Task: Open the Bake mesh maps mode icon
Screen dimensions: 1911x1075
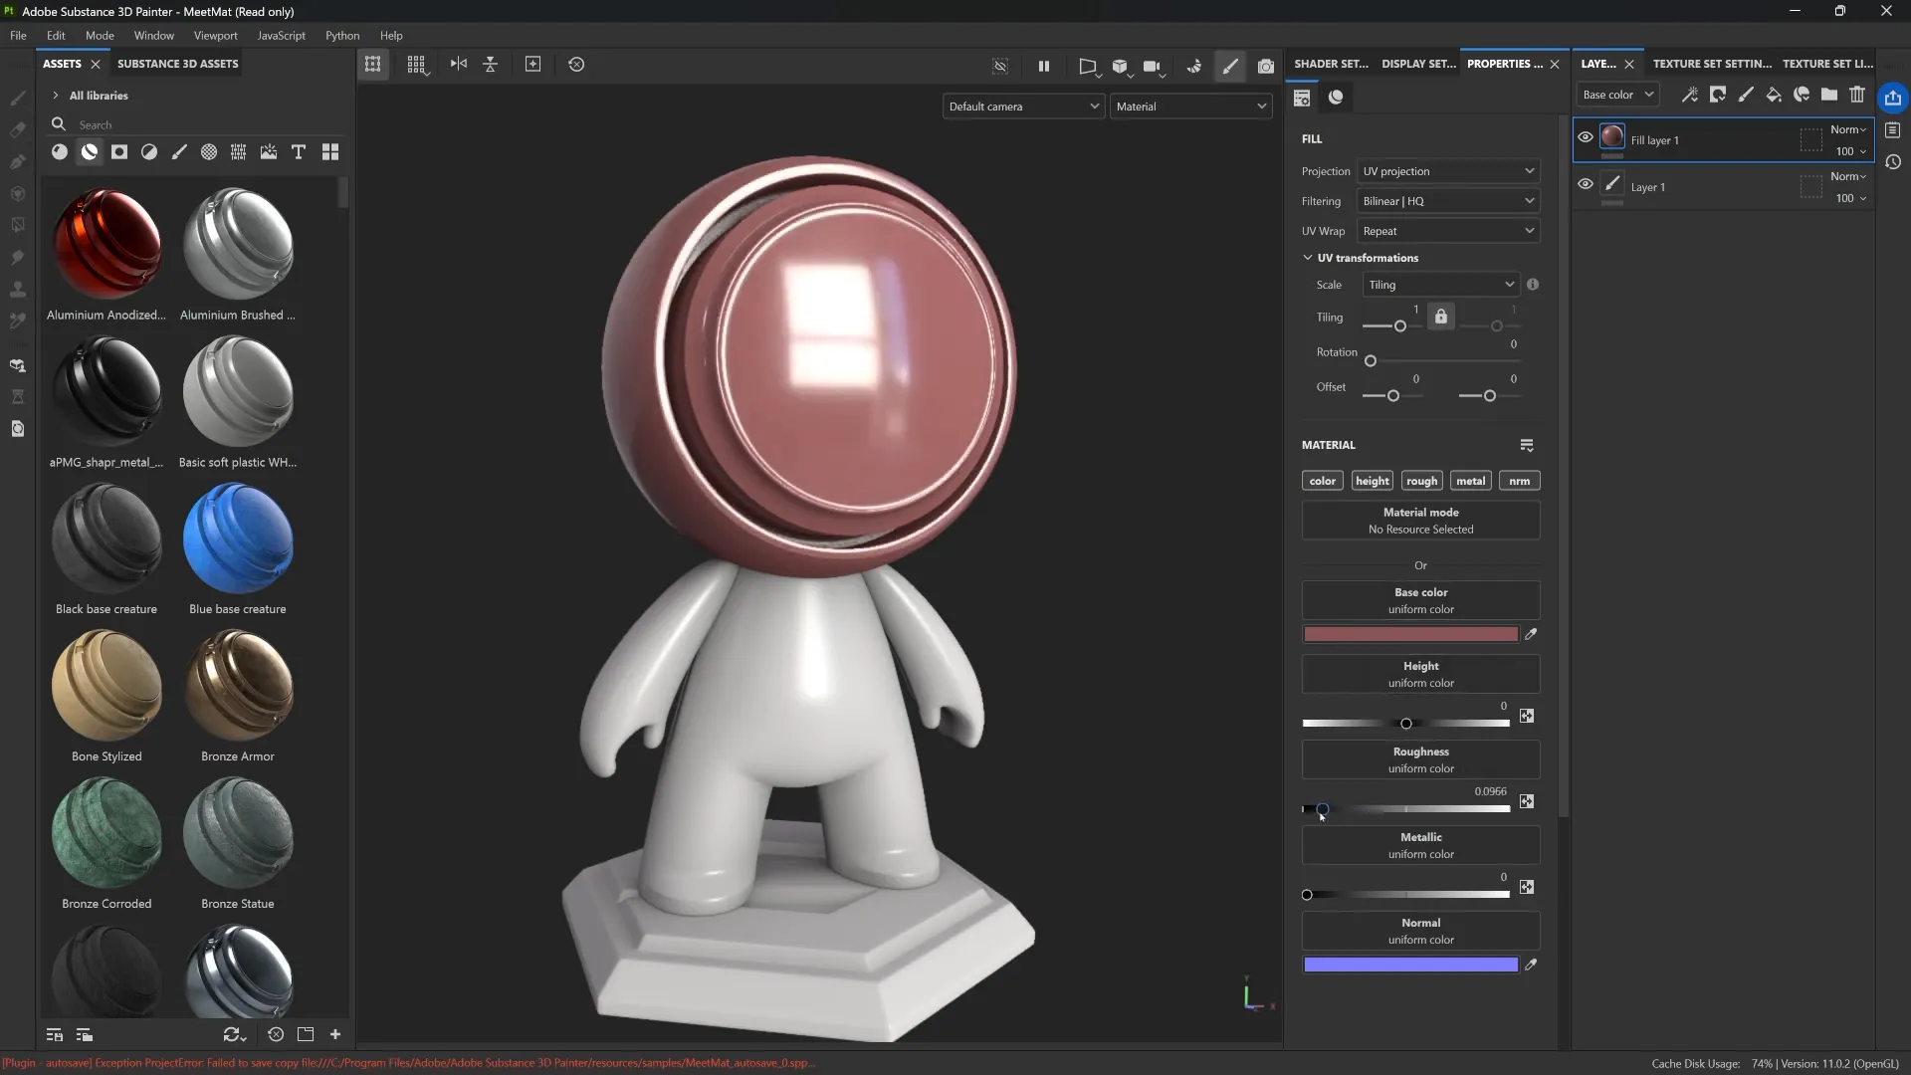Action: click(x=1194, y=66)
